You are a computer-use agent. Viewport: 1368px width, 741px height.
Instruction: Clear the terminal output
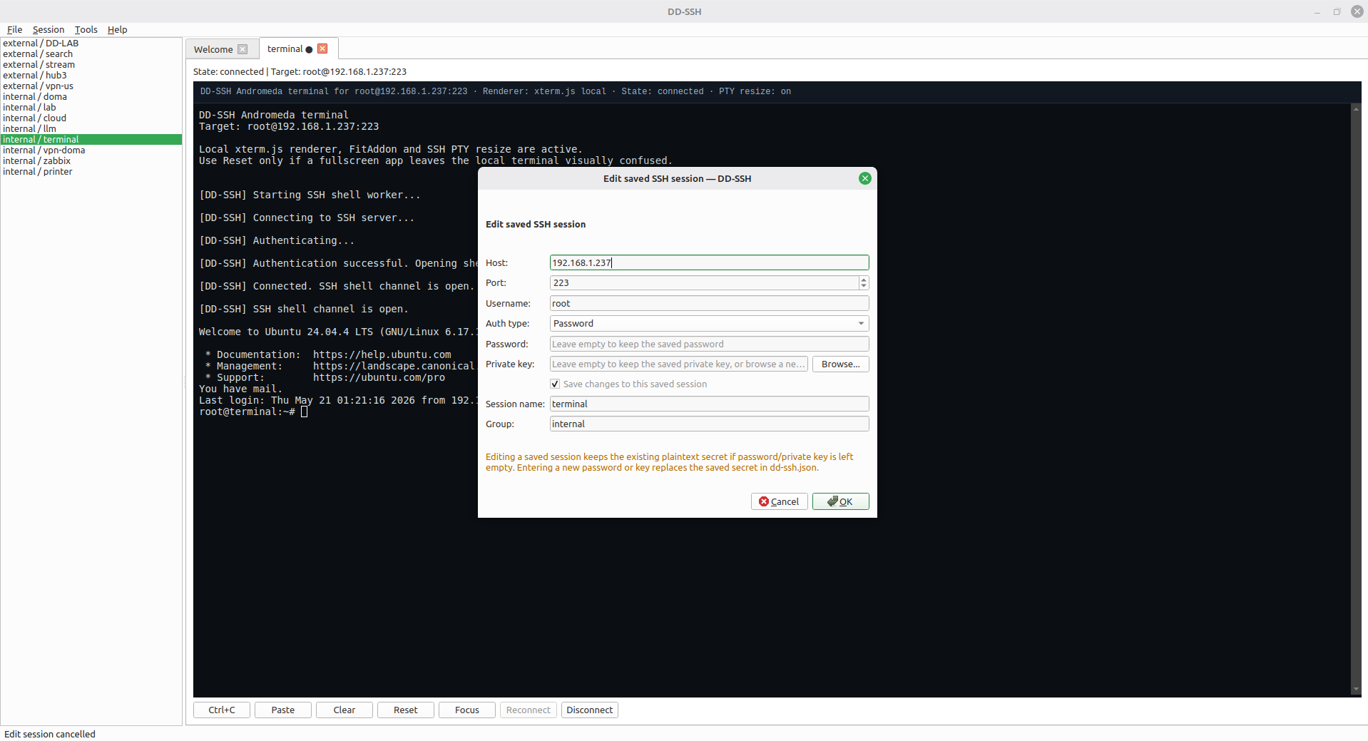[344, 710]
